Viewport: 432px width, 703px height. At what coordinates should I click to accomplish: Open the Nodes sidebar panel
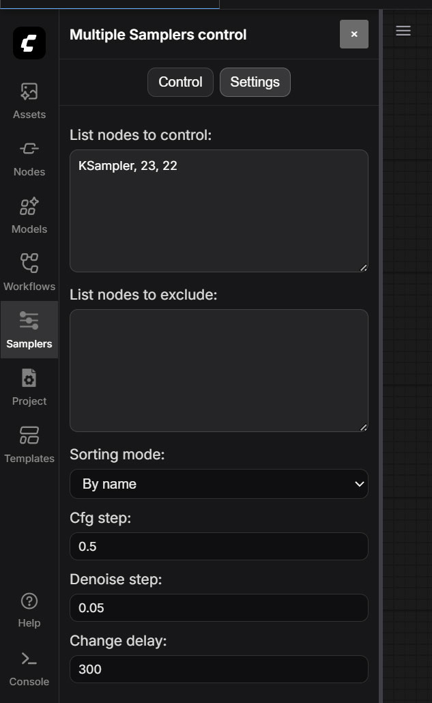point(29,158)
